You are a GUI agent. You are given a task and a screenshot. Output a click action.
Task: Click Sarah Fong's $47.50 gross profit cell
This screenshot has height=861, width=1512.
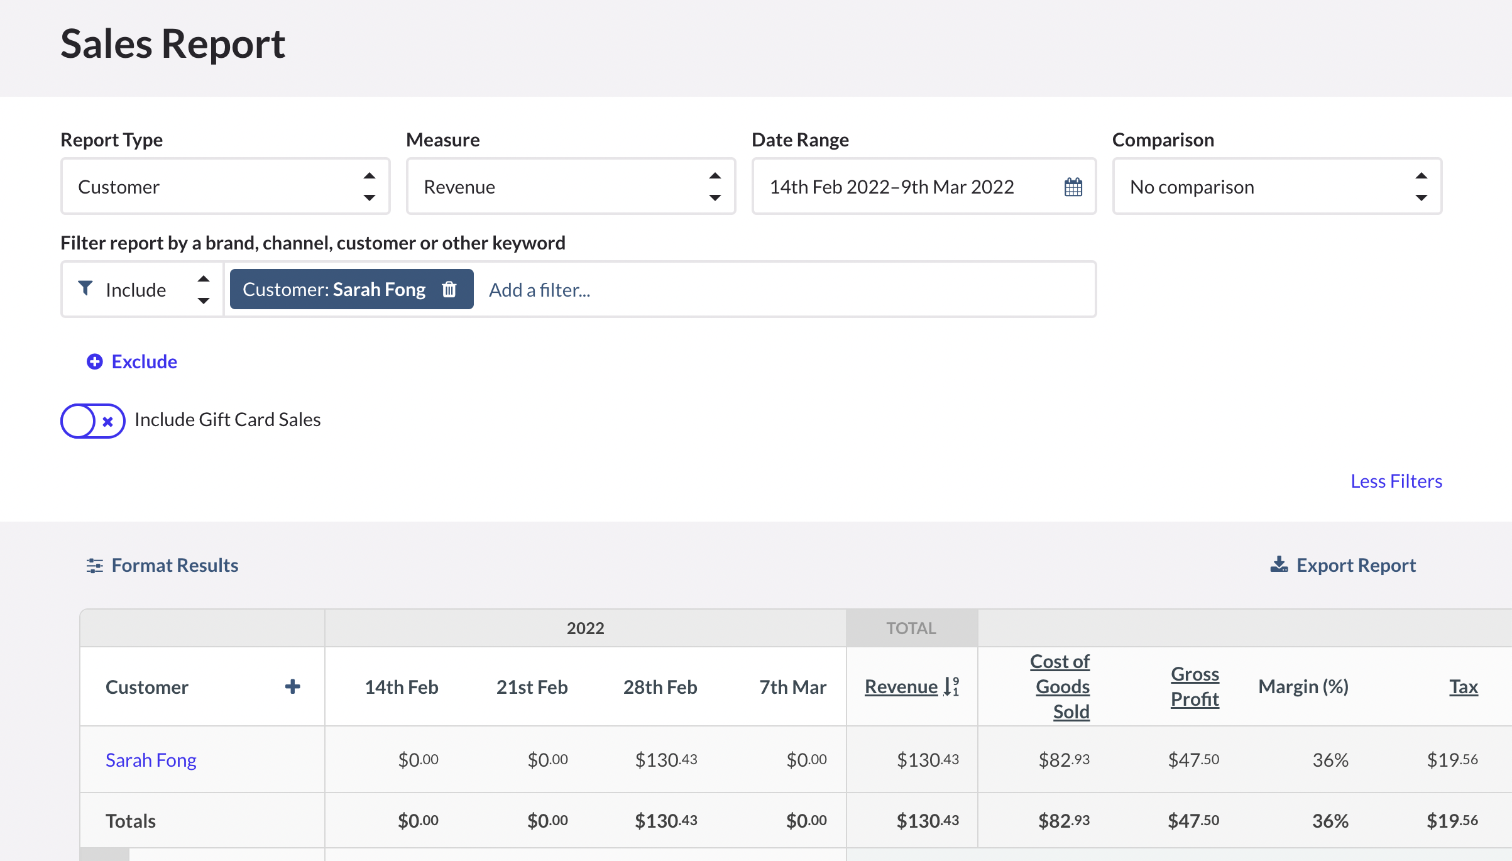(1193, 760)
